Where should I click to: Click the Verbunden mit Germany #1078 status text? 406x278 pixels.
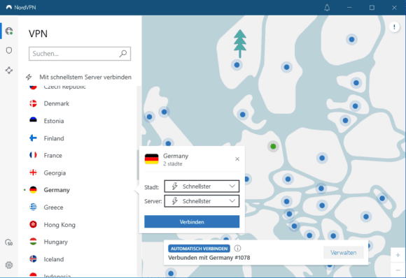pyautogui.click(x=209, y=258)
